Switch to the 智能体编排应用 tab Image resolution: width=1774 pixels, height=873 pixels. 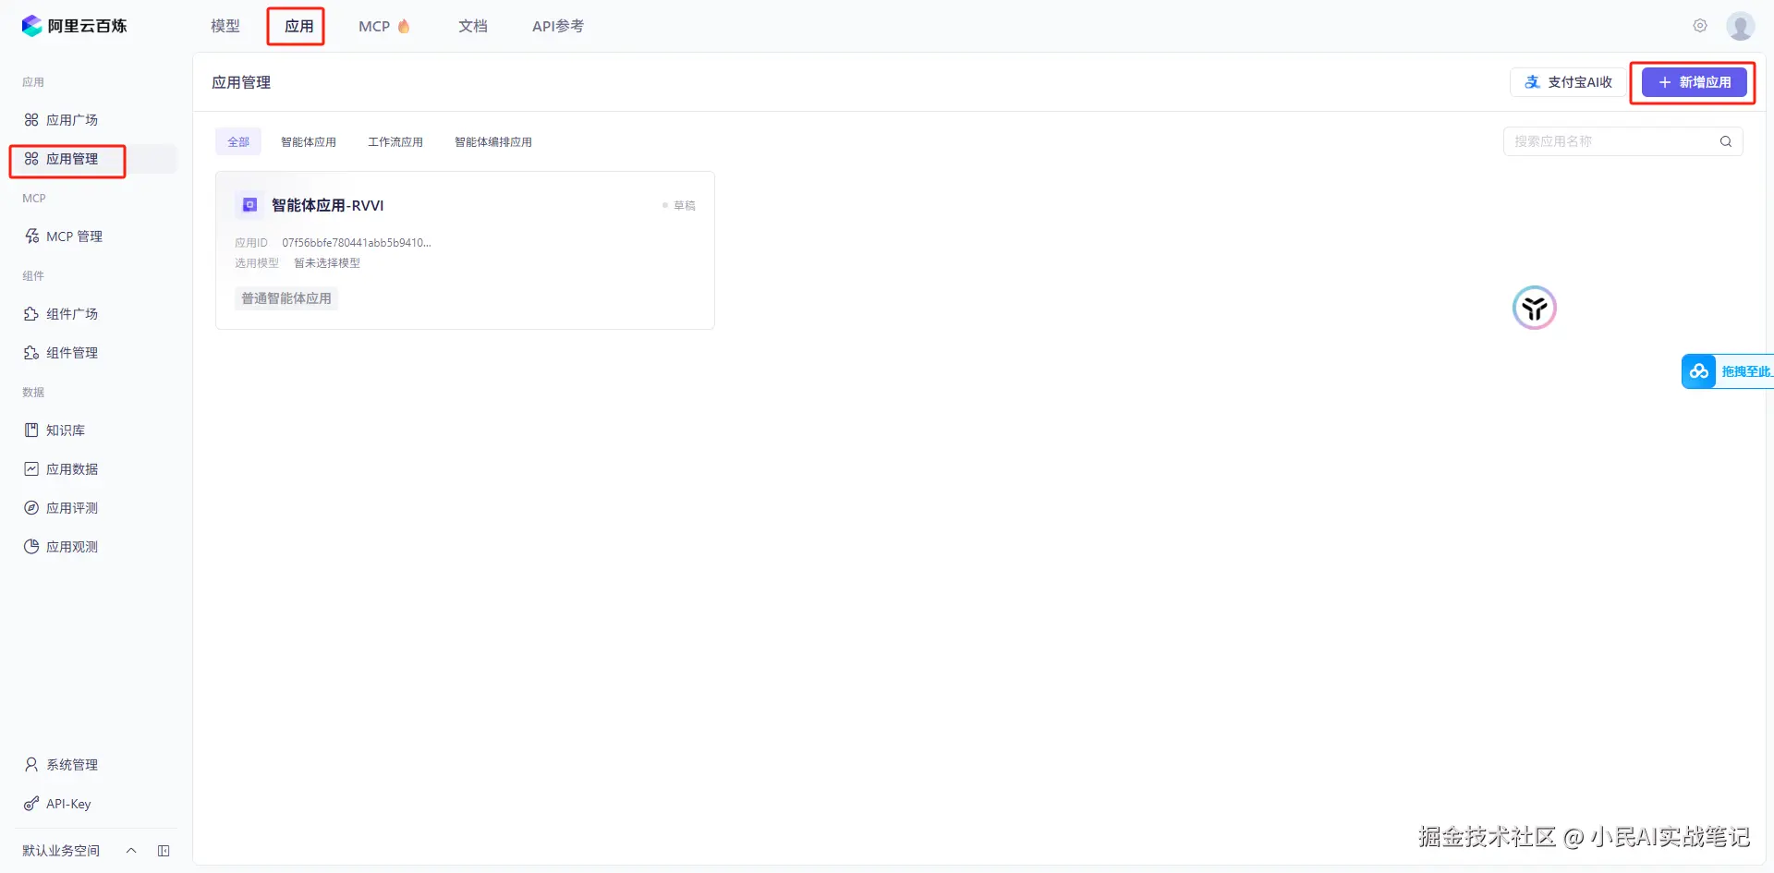(x=493, y=141)
